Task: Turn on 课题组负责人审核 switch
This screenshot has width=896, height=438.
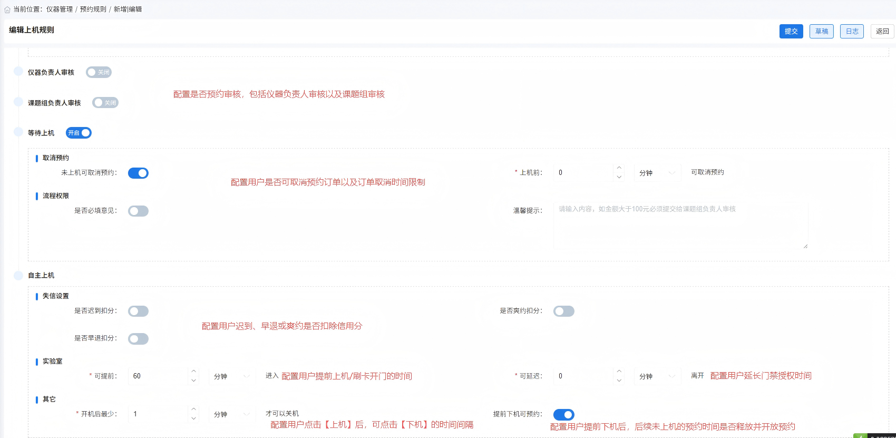Action: [x=105, y=103]
